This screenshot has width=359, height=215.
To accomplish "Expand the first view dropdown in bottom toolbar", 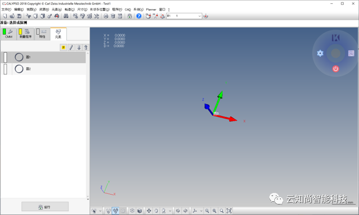I will point(100,211).
